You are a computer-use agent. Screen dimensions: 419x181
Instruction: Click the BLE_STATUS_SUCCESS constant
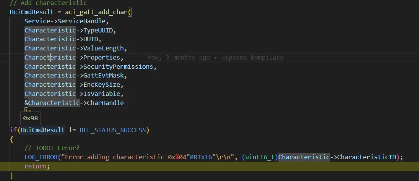pos(113,130)
